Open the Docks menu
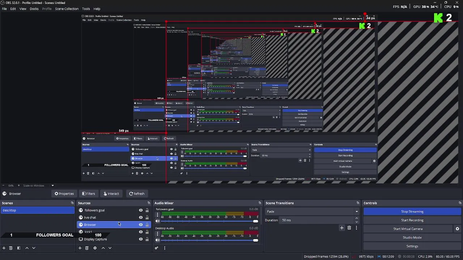Image resolution: width=463 pixels, height=260 pixels. tap(34, 9)
